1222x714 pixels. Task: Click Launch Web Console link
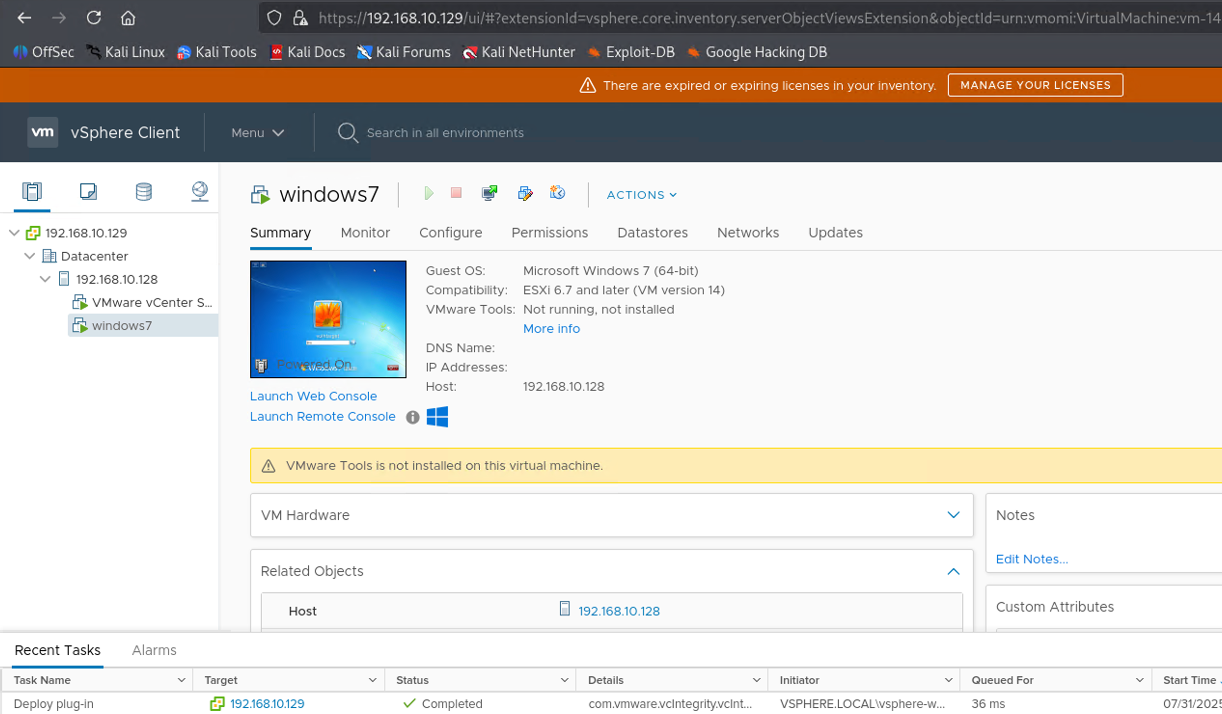click(313, 396)
